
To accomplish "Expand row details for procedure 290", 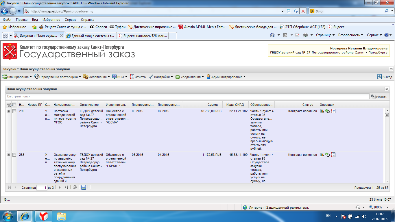I will point(8,111).
